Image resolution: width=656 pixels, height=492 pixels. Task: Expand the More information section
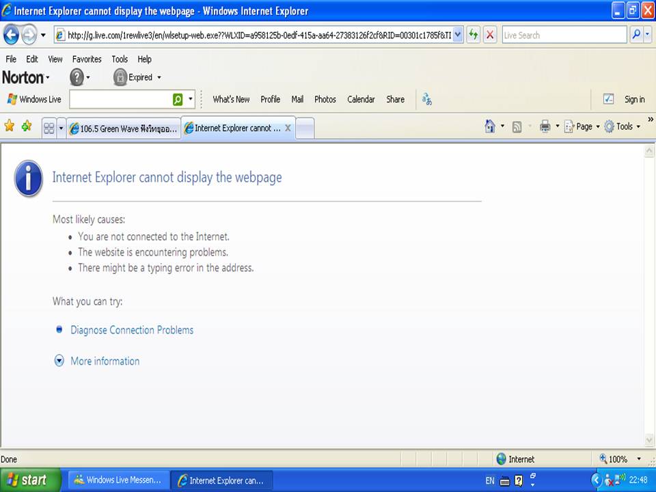click(x=105, y=361)
